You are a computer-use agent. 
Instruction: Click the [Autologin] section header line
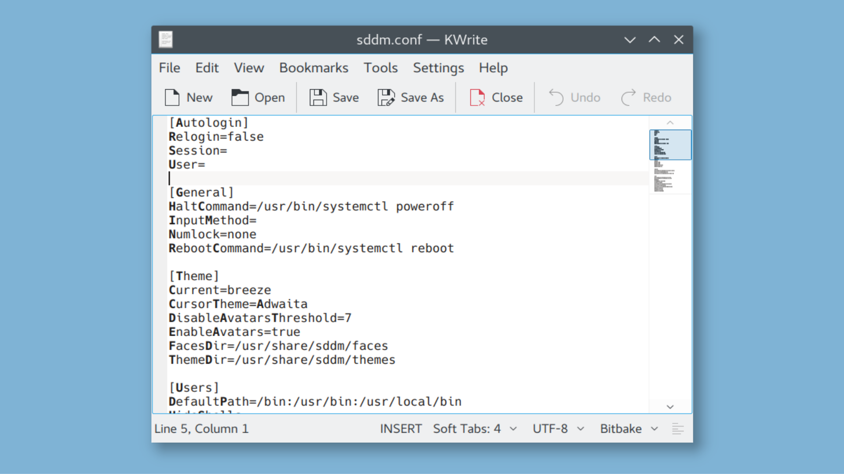point(209,123)
